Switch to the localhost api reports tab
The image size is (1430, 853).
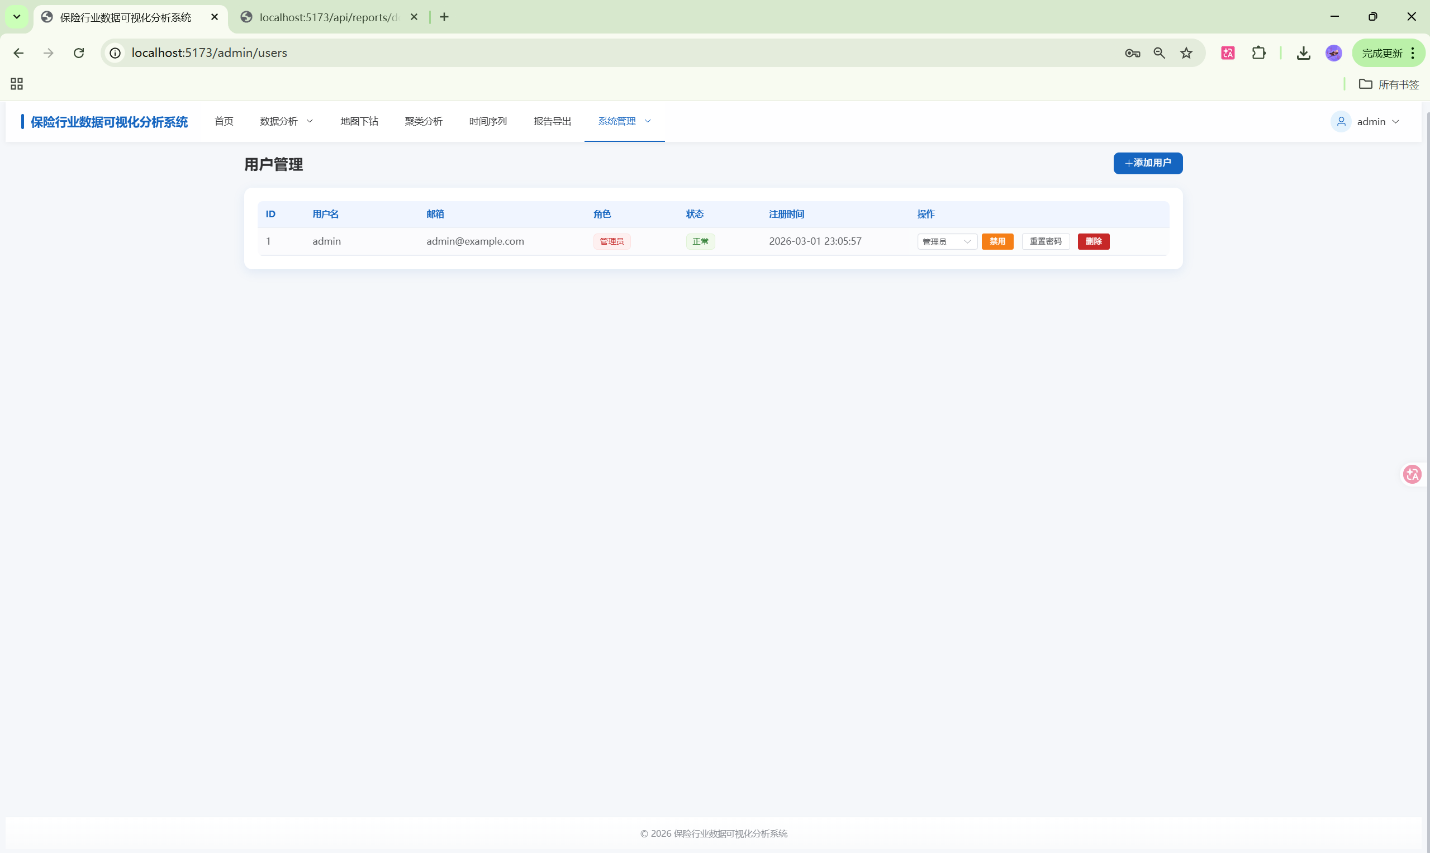(328, 17)
